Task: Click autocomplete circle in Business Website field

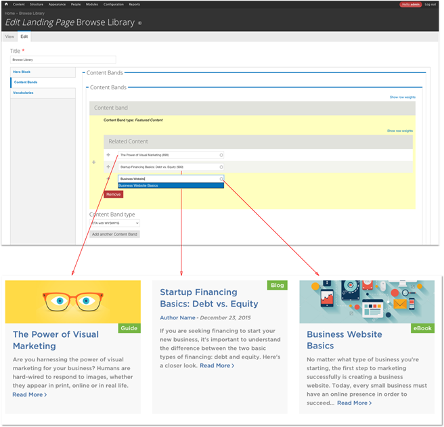Action: (221, 179)
